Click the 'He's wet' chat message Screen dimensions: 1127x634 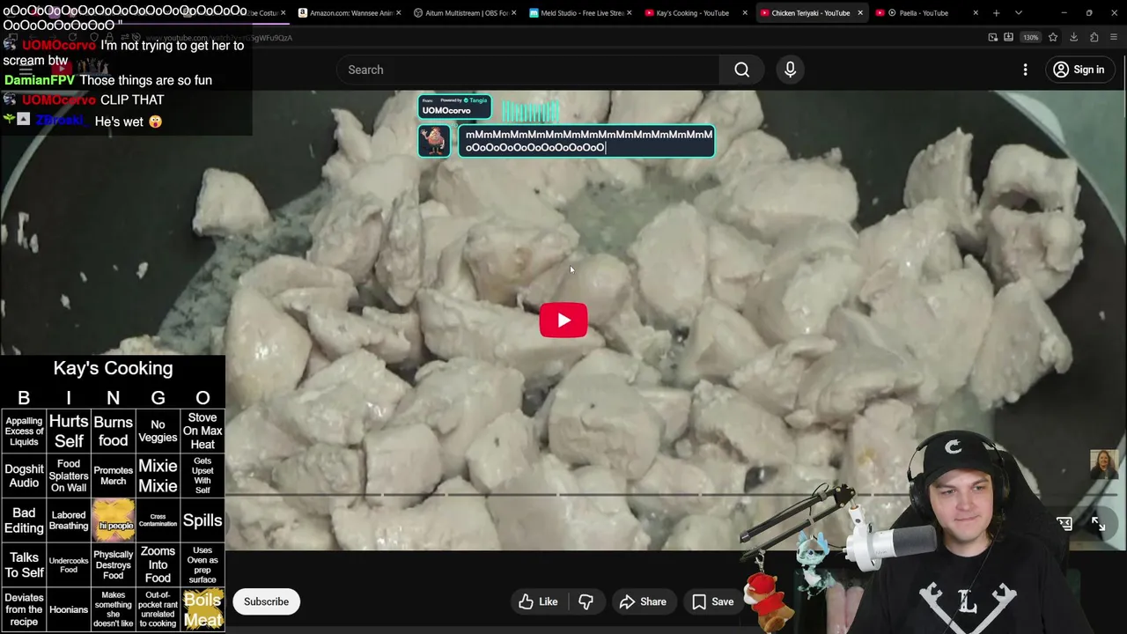128,122
